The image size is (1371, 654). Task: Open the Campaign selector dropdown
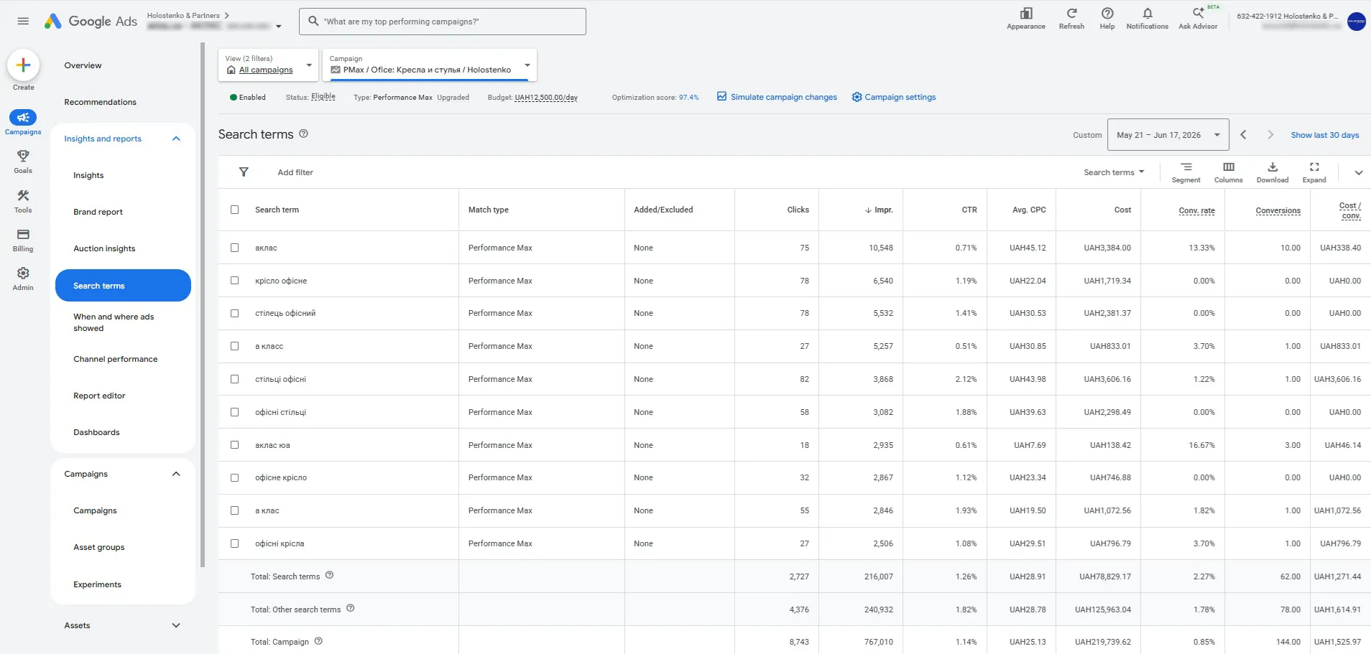pyautogui.click(x=430, y=65)
